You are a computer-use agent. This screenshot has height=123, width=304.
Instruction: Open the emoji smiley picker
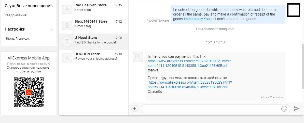pyautogui.click(x=284, y=109)
